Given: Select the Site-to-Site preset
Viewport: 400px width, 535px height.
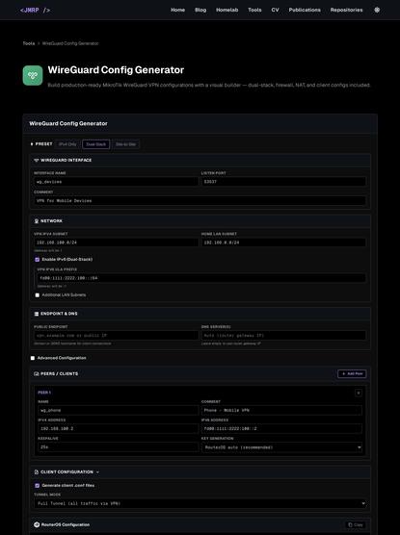Looking at the screenshot, I should tap(125, 144).
